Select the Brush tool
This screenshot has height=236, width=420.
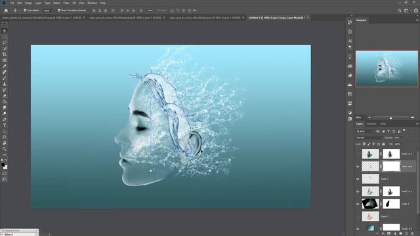coord(5,78)
